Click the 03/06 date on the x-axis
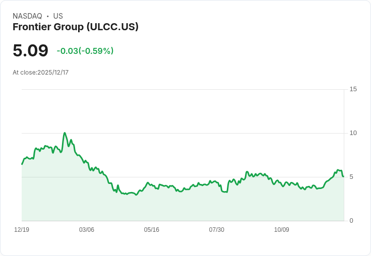 87,229
